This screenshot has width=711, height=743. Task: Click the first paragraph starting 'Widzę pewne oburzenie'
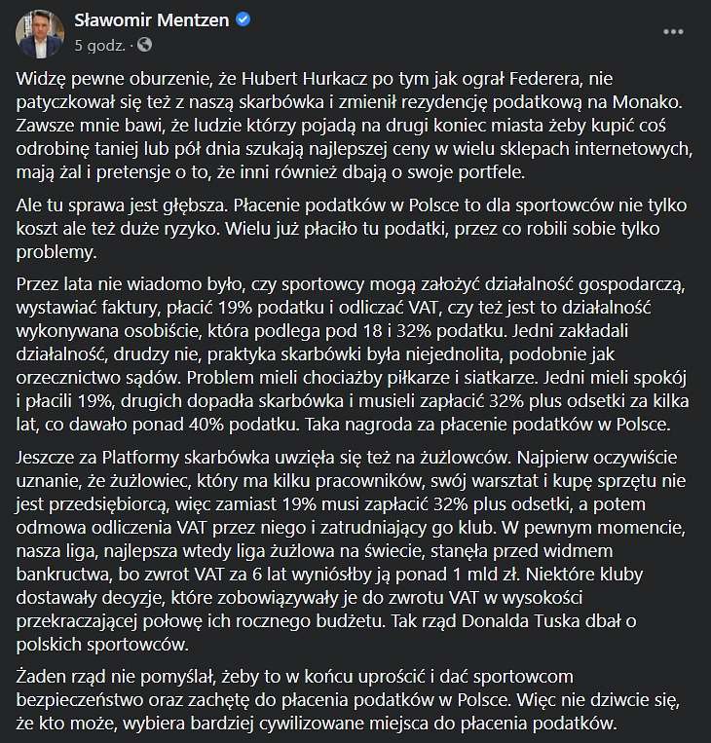[355, 125]
